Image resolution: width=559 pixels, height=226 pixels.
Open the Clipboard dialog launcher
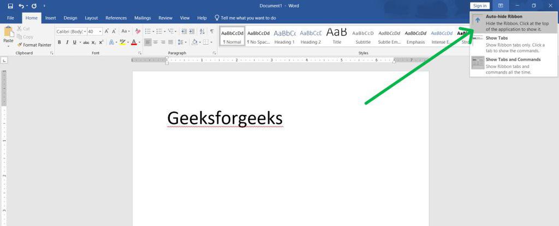pyautogui.click(x=52, y=53)
